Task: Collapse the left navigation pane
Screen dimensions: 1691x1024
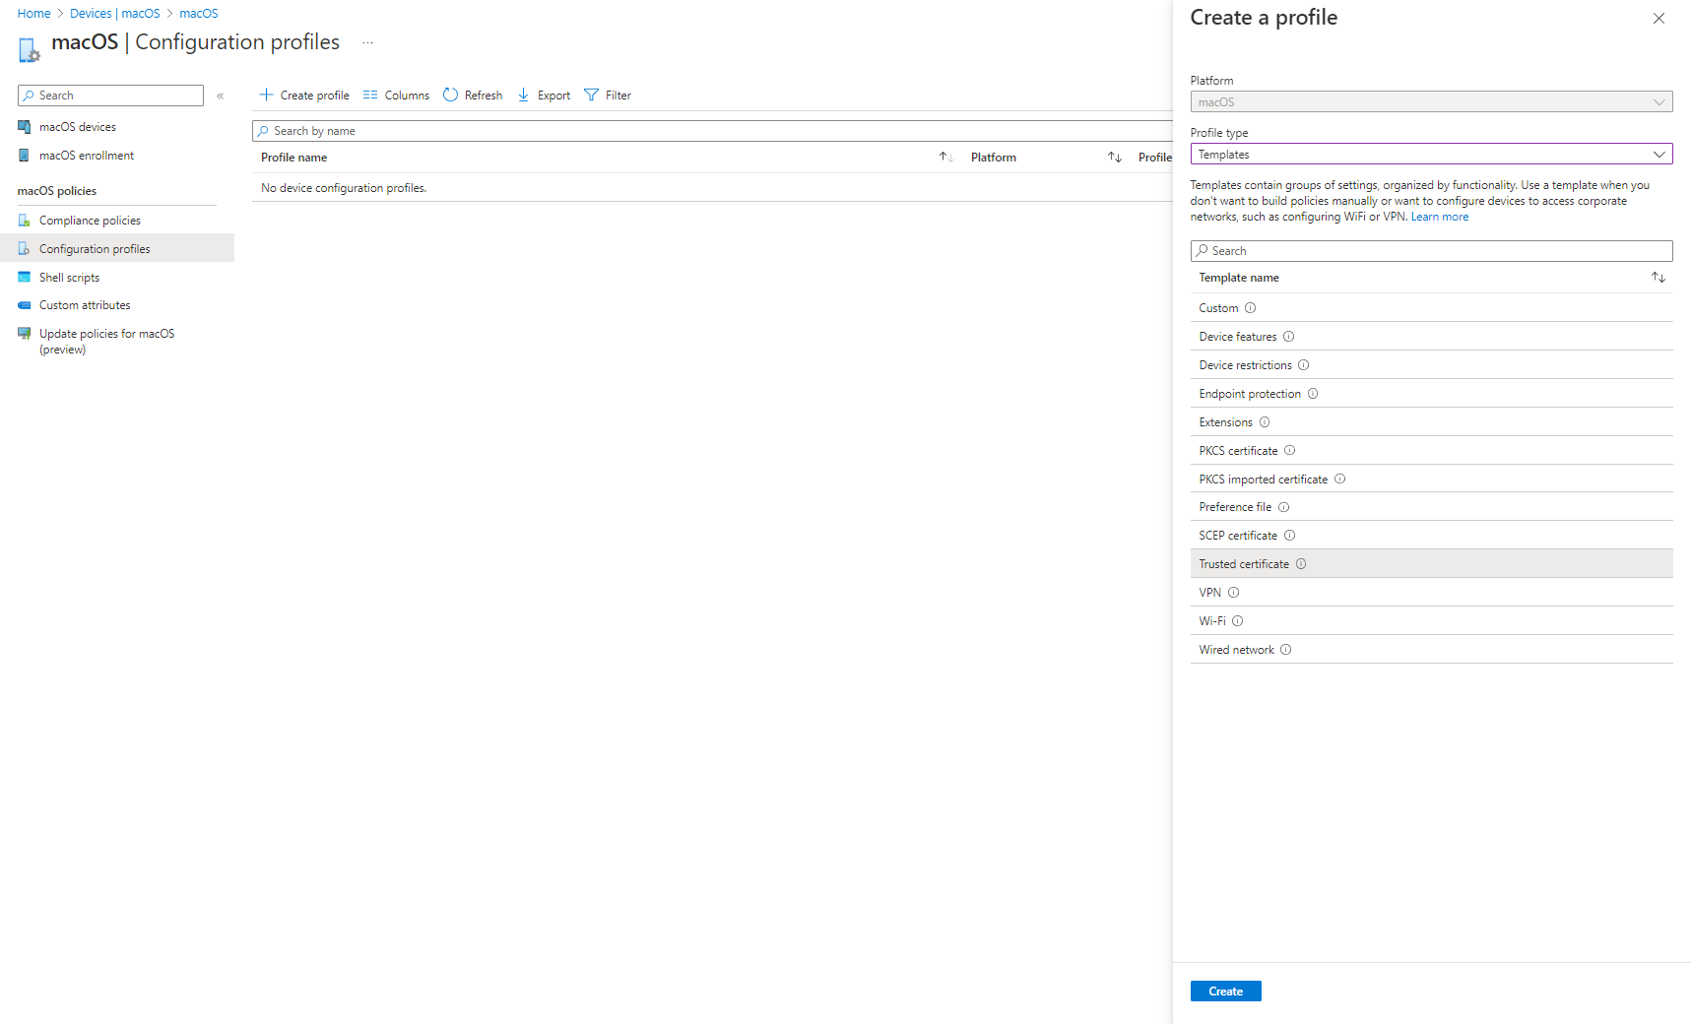Action: pos(220,96)
